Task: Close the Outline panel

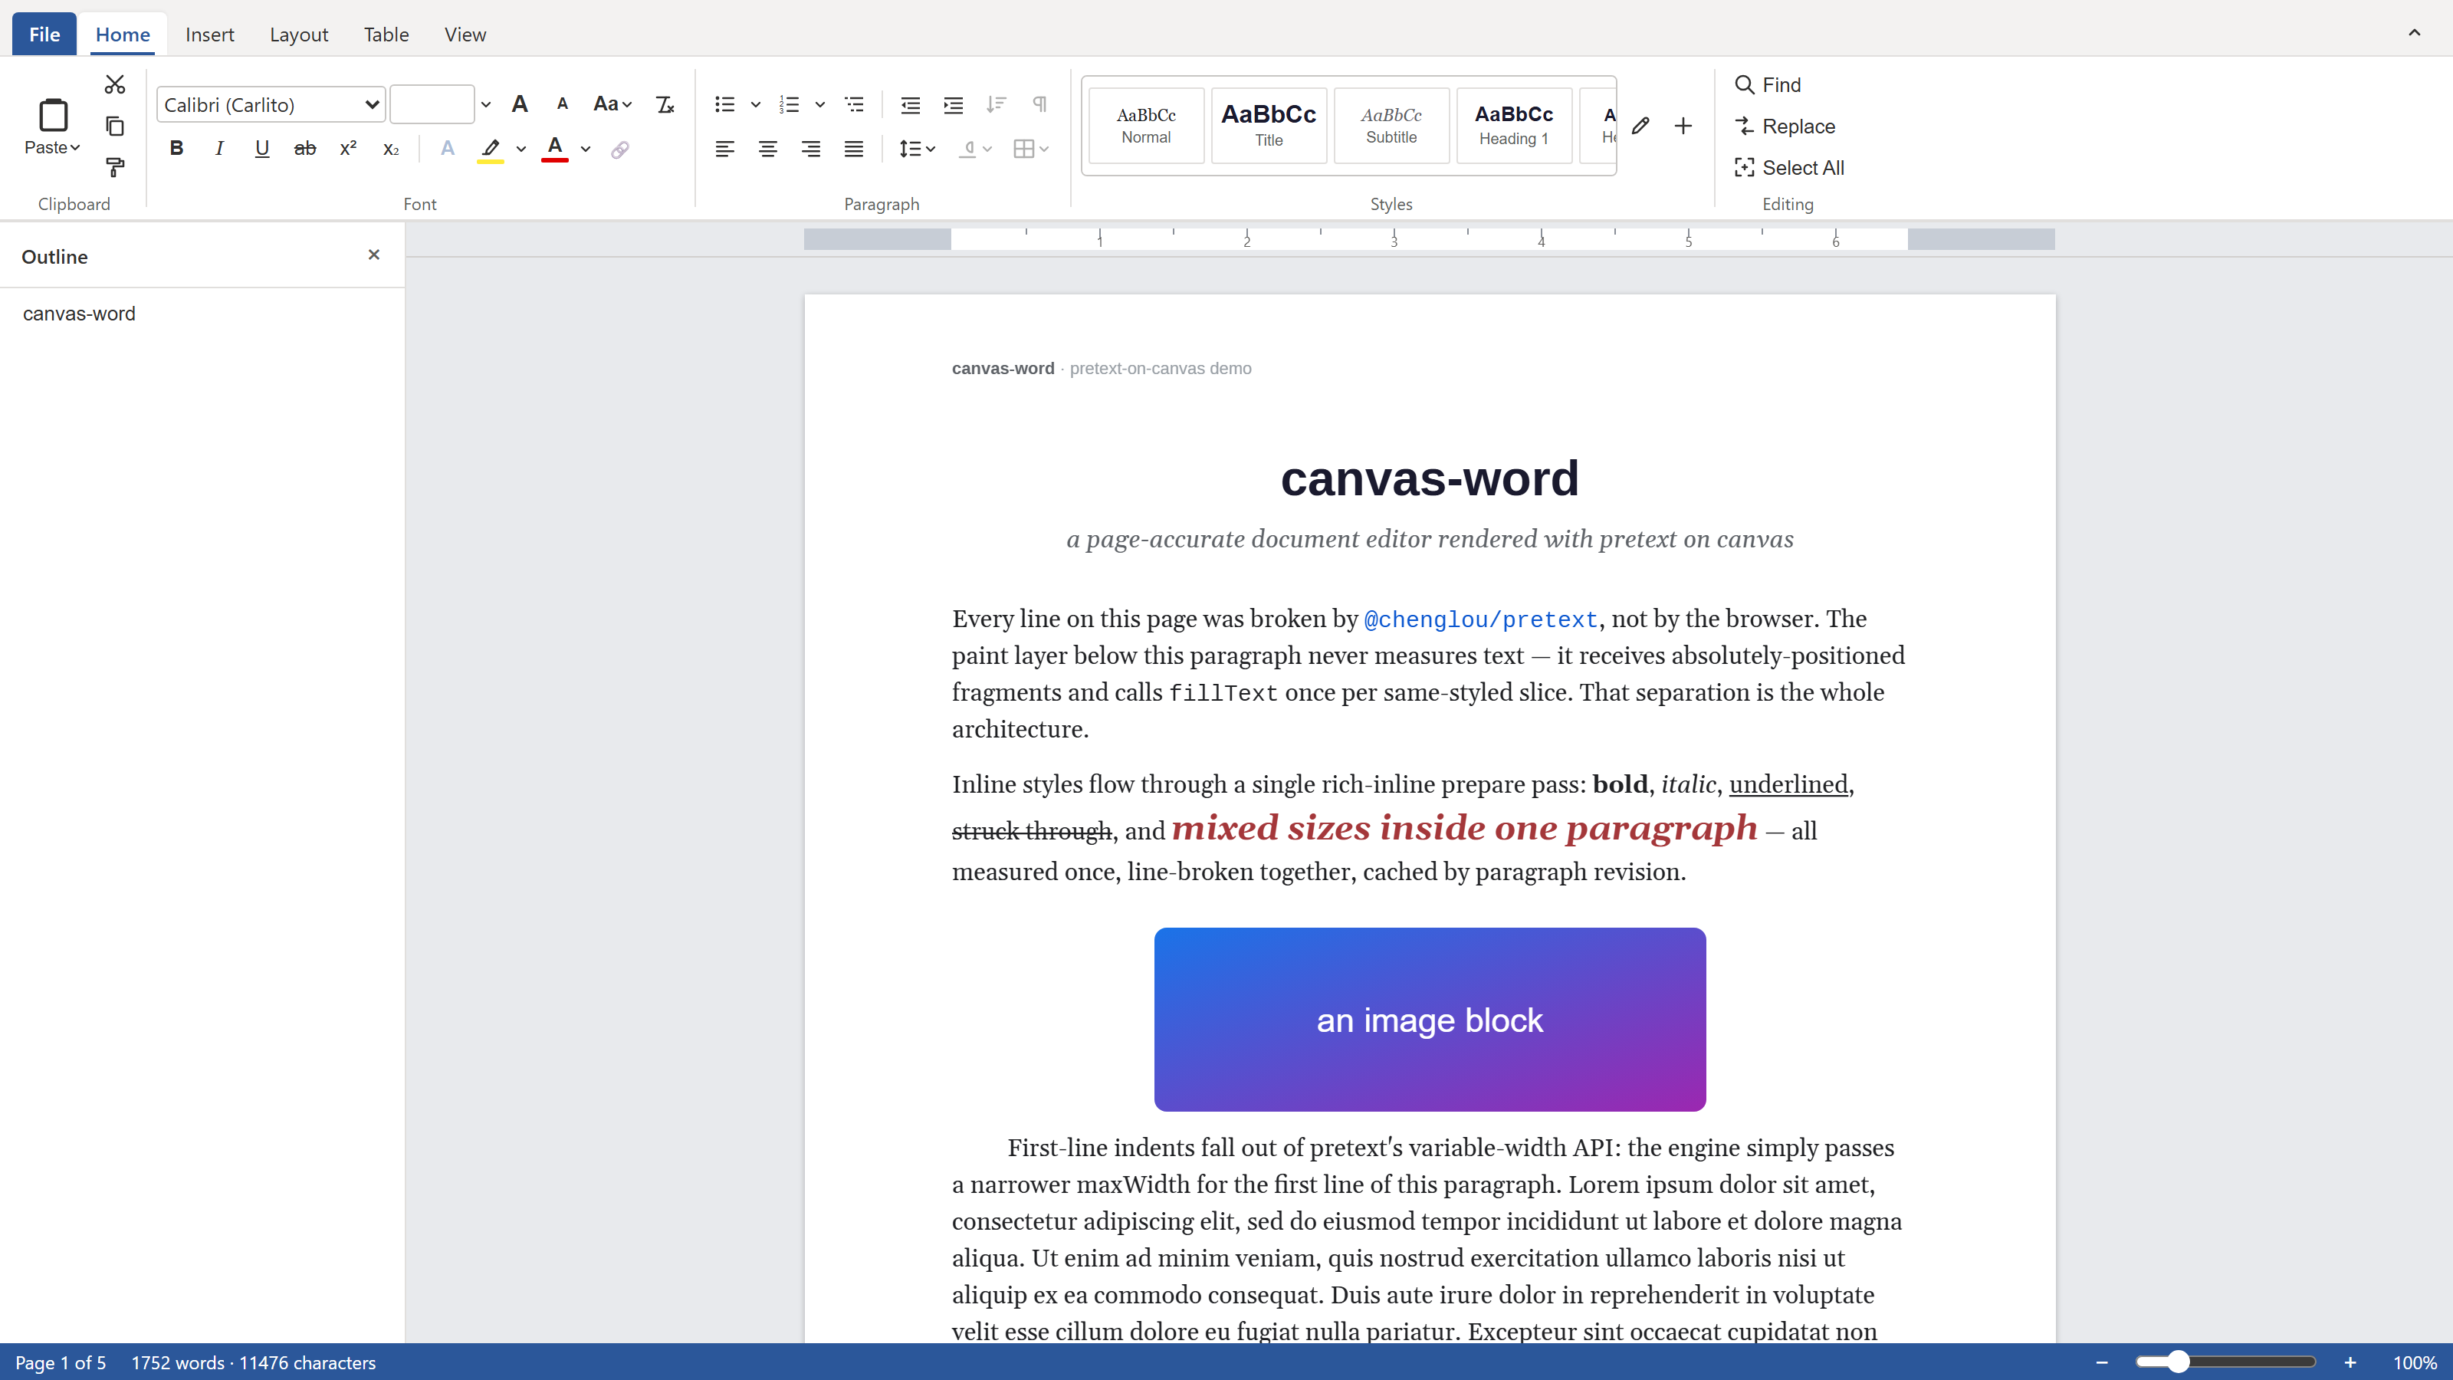Action: (x=373, y=255)
